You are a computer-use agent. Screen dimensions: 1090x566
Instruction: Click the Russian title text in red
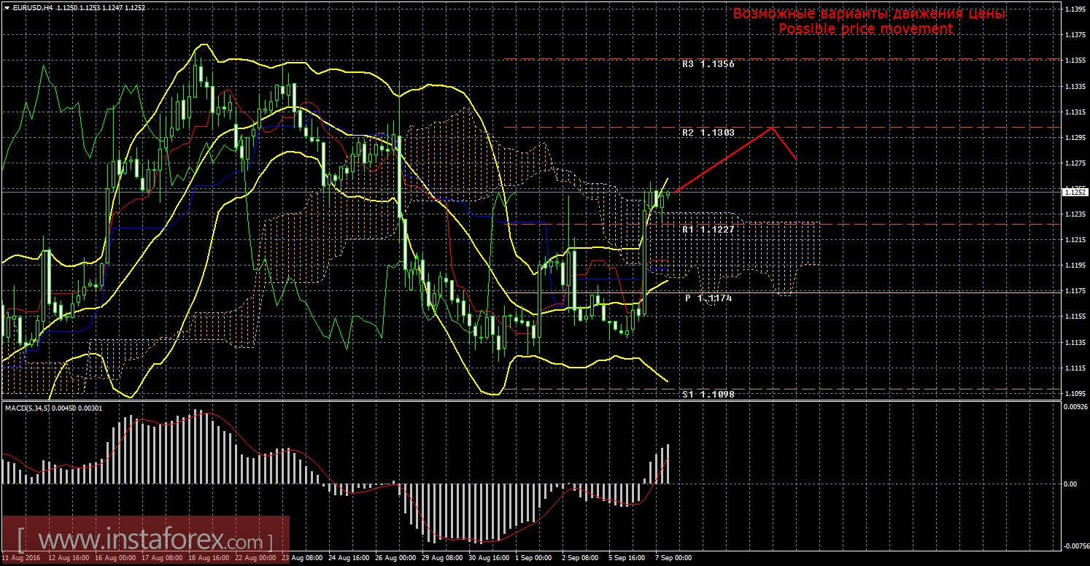[x=868, y=14]
